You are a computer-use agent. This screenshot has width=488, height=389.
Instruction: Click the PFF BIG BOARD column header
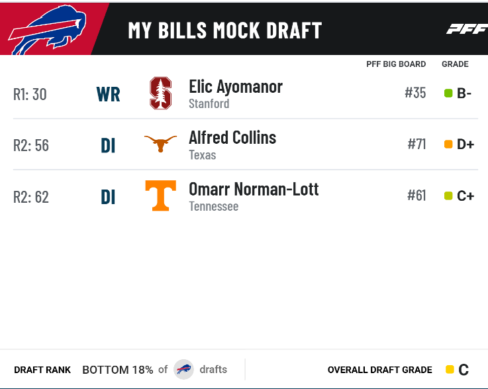pos(396,64)
